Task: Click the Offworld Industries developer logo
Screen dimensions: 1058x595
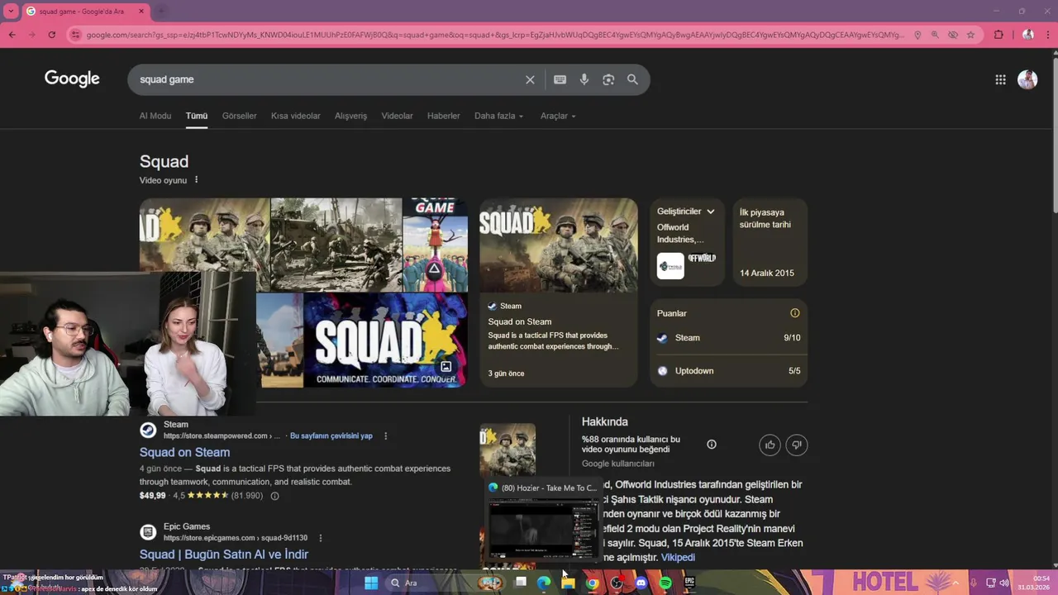Action: (x=670, y=266)
